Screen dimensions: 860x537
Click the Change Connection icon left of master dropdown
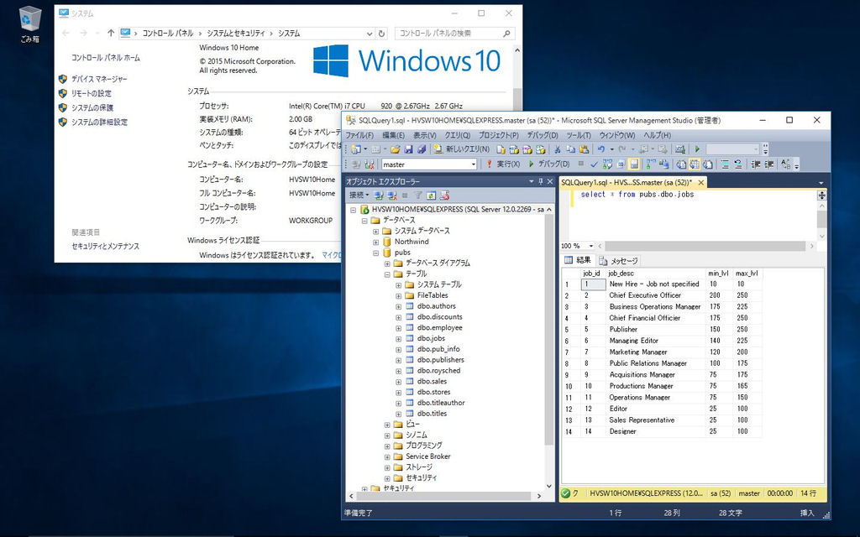click(370, 164)
